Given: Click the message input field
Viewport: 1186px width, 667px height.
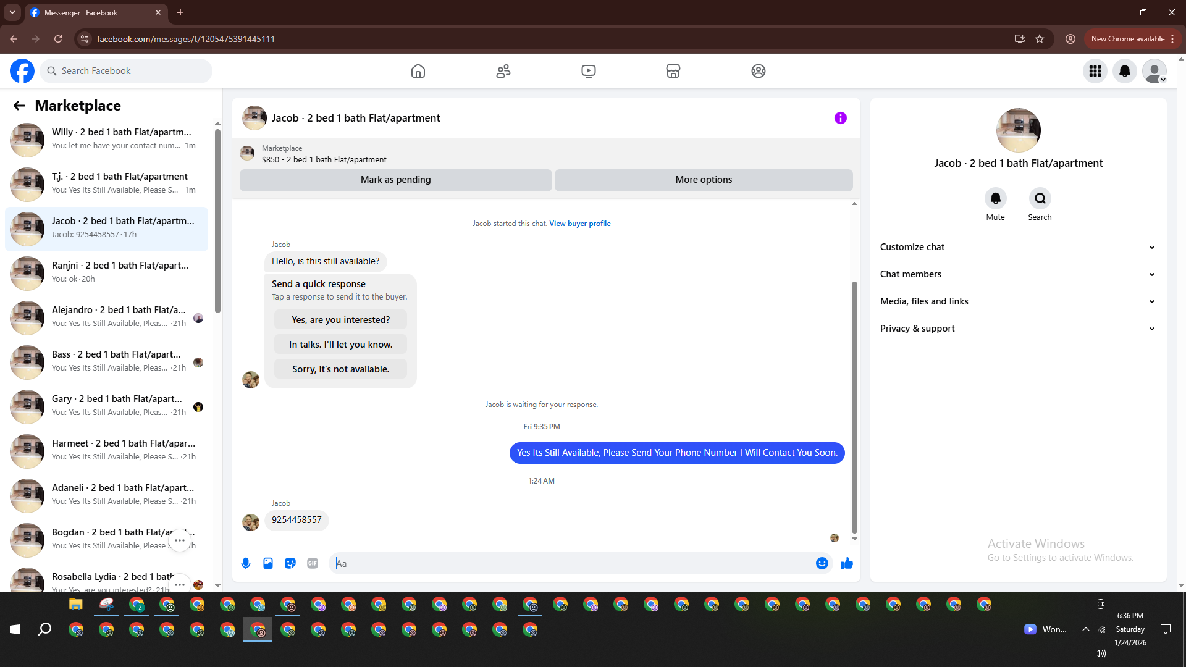Looking at the screenshot, I should click(x=571, y=563).
